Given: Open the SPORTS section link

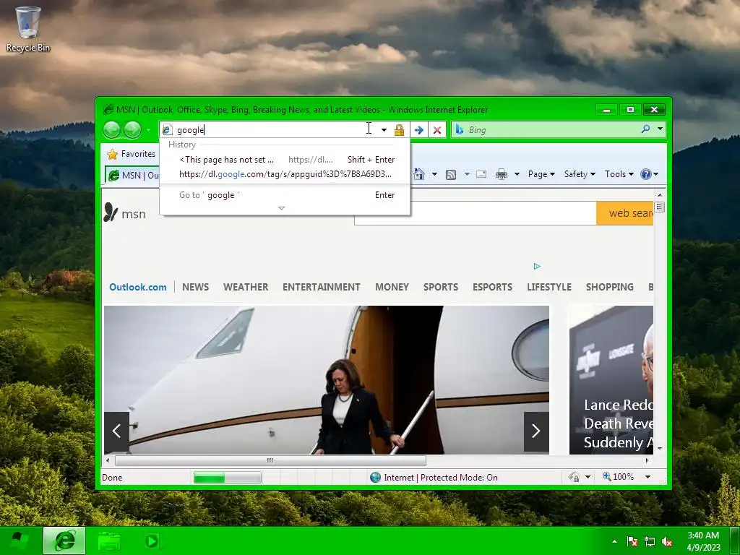Looking at the screenshot, I should [440, 287].
